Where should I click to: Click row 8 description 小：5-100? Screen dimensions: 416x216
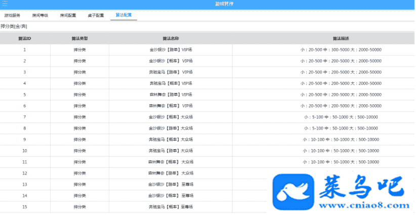[x=314, y=128]
